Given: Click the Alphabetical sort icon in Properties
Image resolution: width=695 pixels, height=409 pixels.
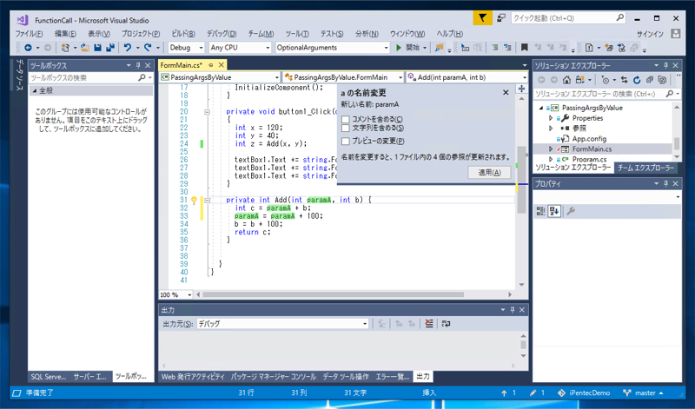Looking at the screenshot, I should pyautogui.click(x=554, y=211).
